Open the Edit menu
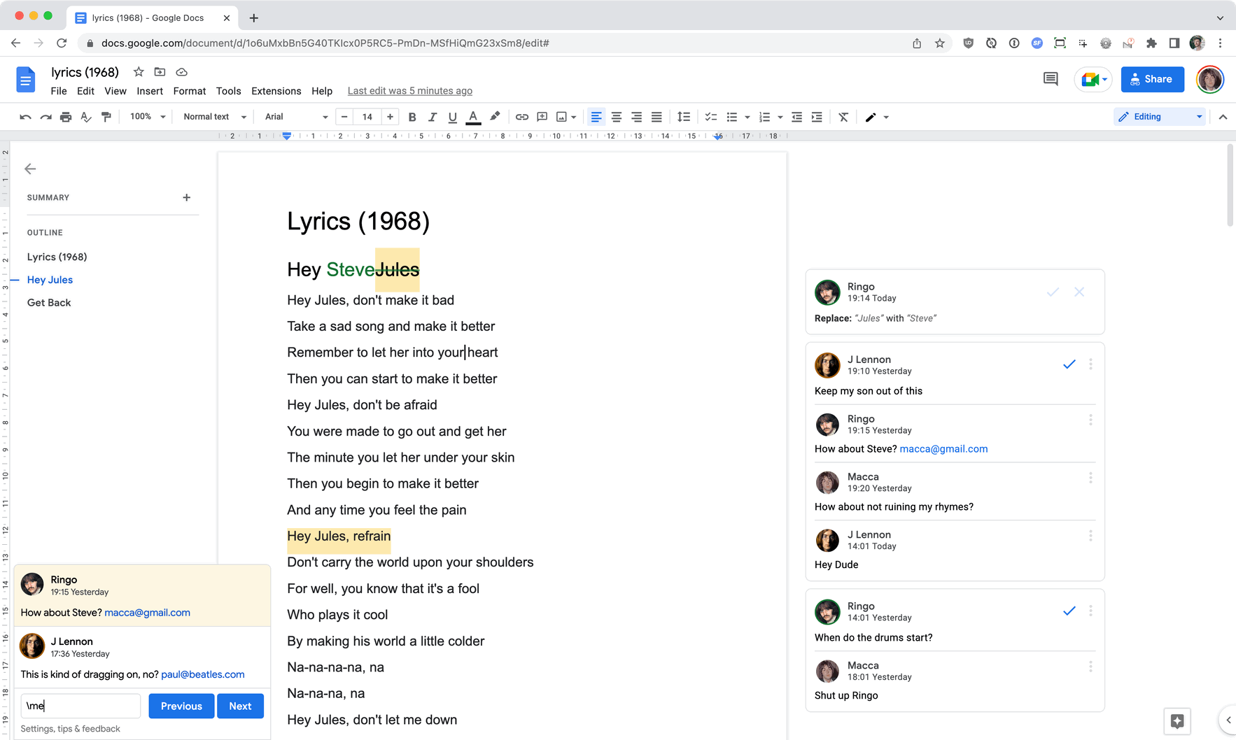 click(85, 91)
